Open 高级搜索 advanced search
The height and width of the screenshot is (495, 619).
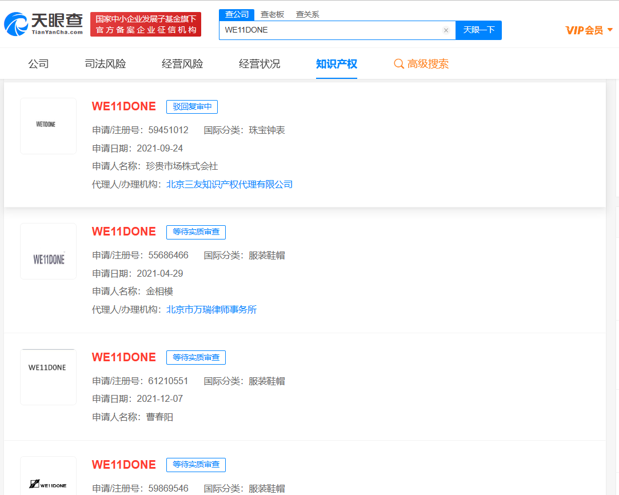point(421,63)
